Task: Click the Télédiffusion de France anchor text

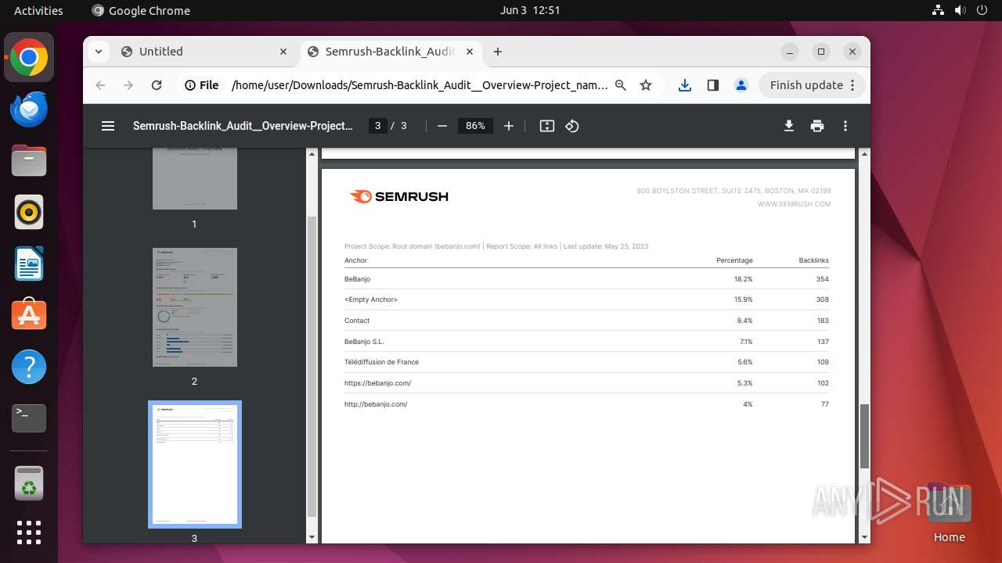Action: pos(381,362)
